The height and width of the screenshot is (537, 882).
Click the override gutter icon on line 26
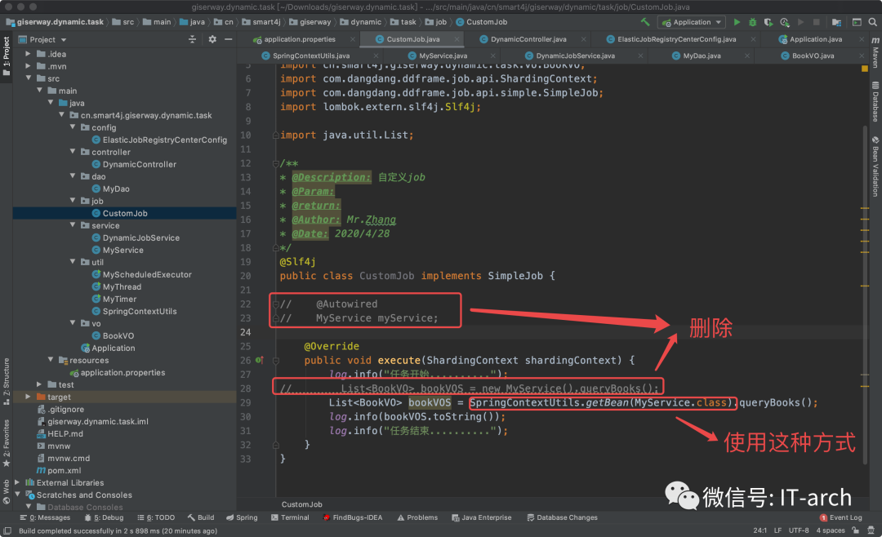coord(260,360)
